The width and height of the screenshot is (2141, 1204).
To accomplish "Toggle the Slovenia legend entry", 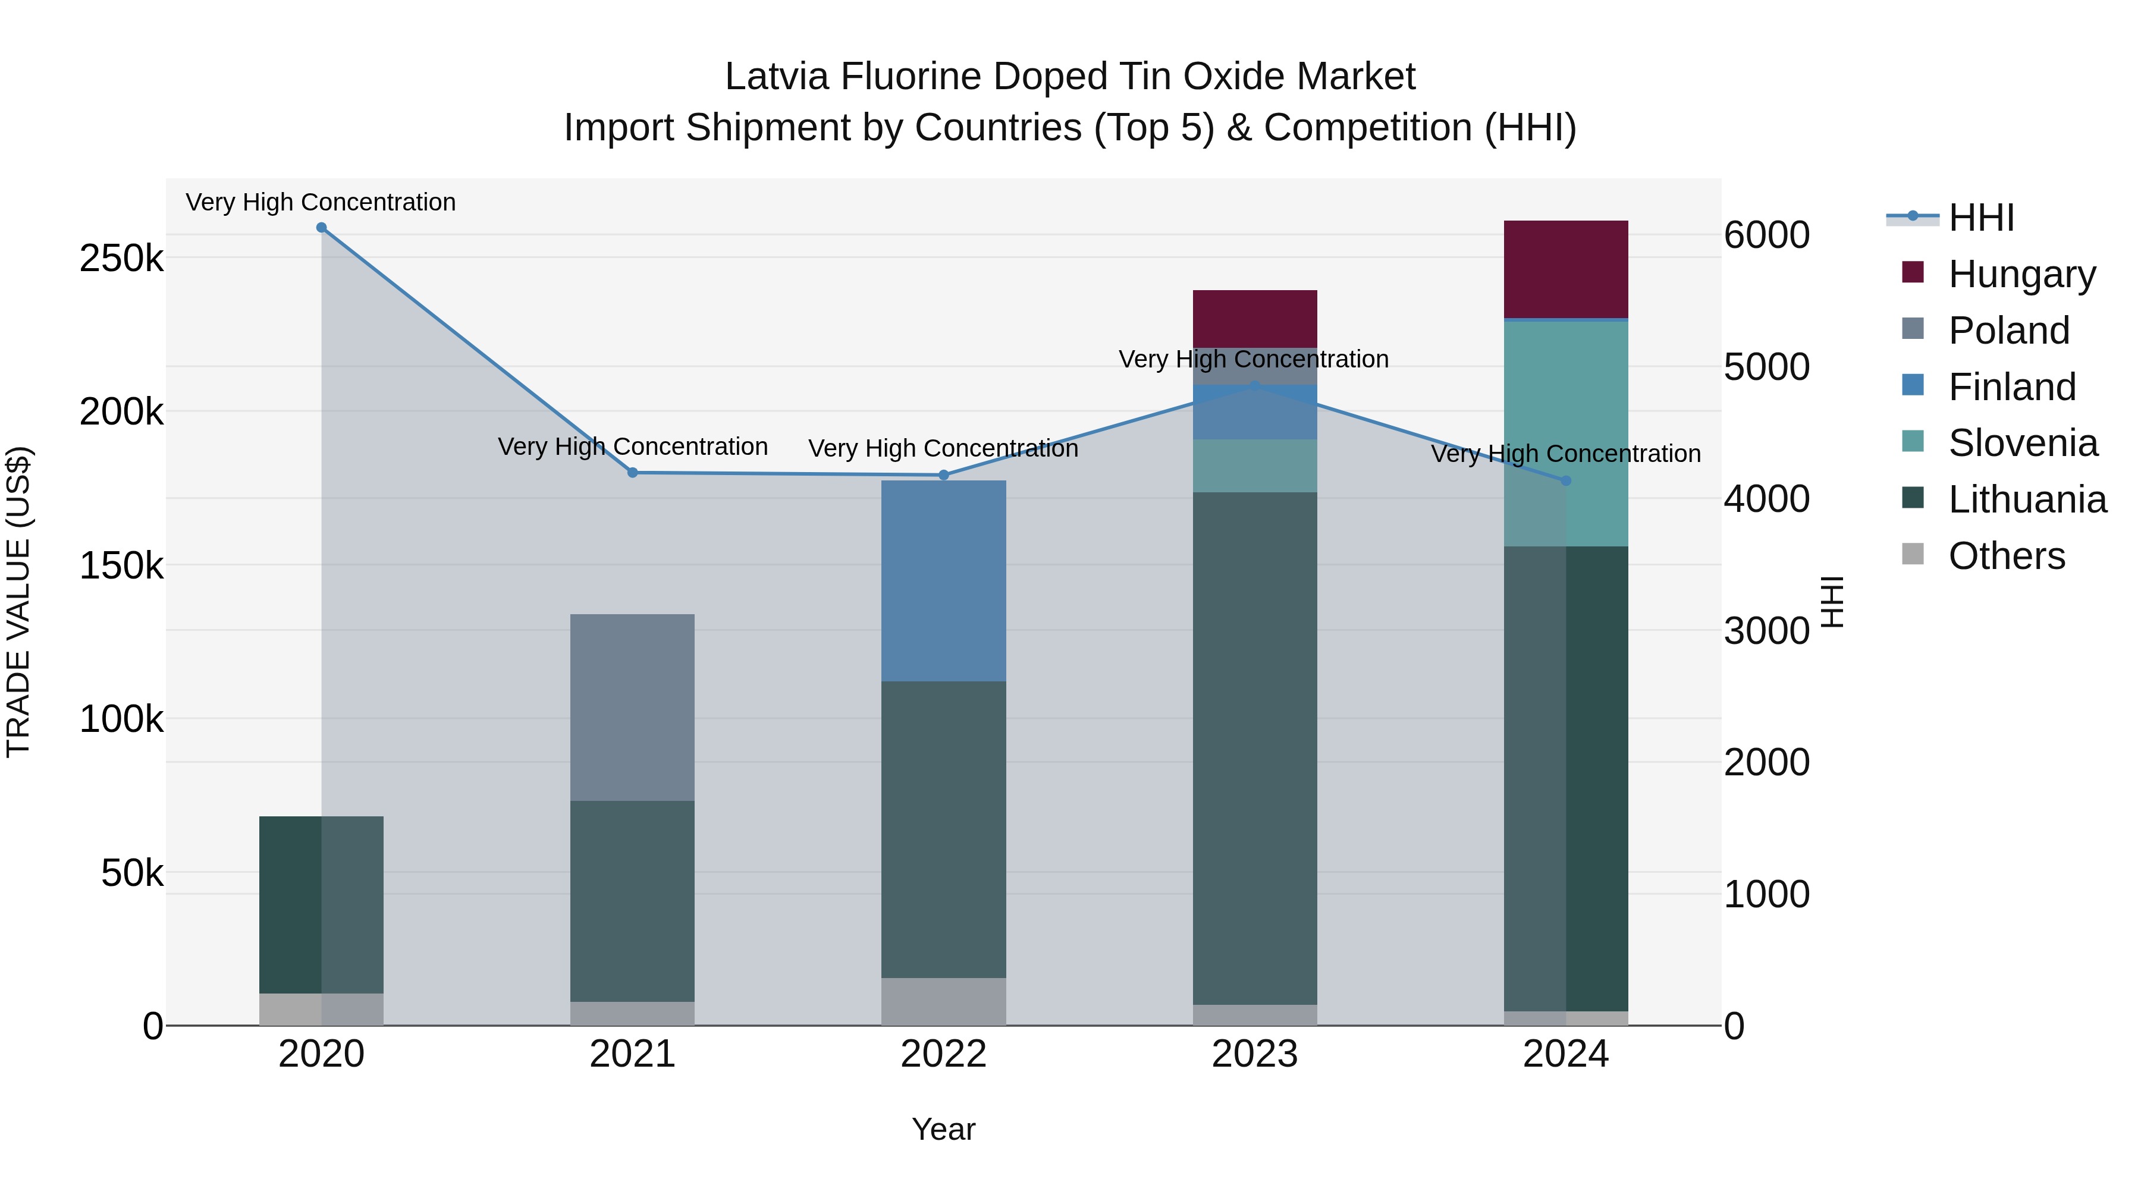I will tap(1999, 443).
